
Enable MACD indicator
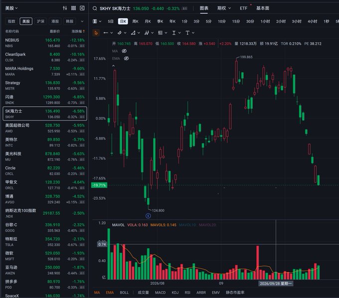pyautogui.click(x=161, y=293)
